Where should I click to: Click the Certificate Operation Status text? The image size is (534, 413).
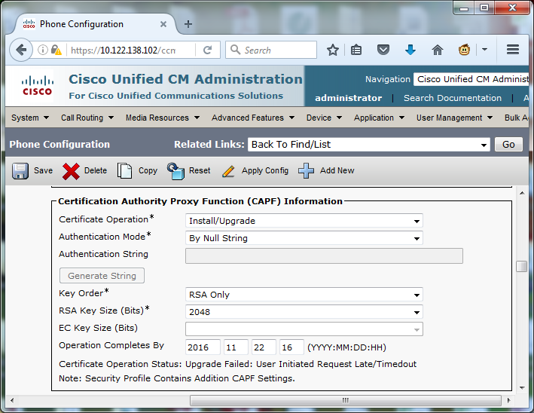tap(237, 364)
